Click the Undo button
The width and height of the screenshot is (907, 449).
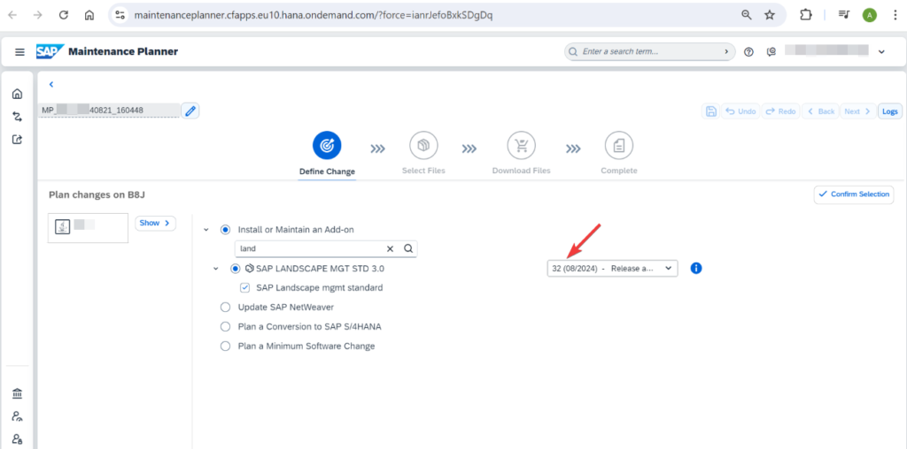pos(740,111)
